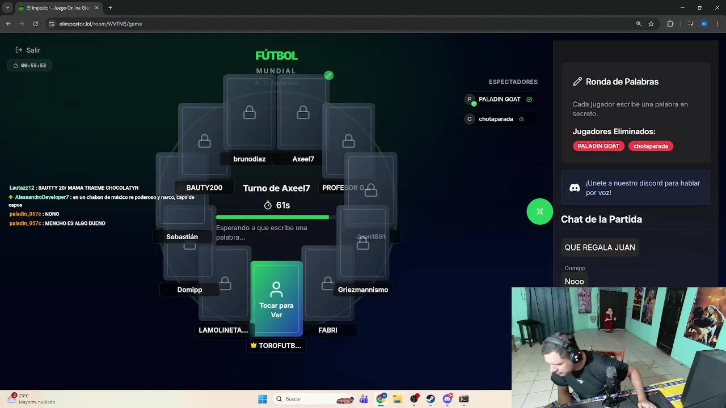This screenshot has width=726, height=408.
Task: Open the weather widget showing 23°C
Action: (32, 399)
